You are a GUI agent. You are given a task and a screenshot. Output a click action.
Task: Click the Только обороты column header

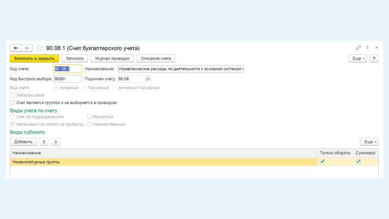[335, 153]
